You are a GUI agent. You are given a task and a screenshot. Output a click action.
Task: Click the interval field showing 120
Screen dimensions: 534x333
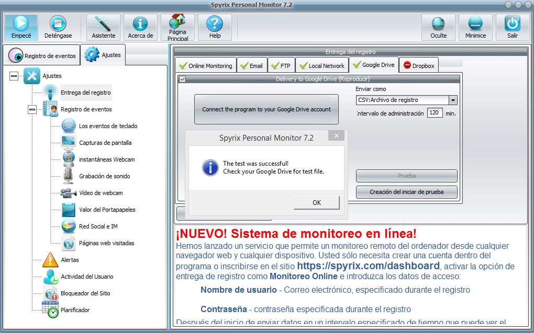pos(435,113)
